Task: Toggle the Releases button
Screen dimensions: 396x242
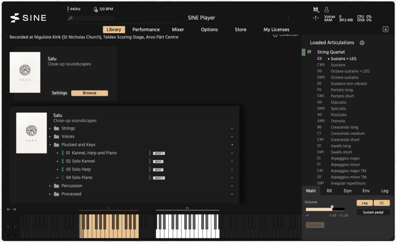Action: (315, 225)
